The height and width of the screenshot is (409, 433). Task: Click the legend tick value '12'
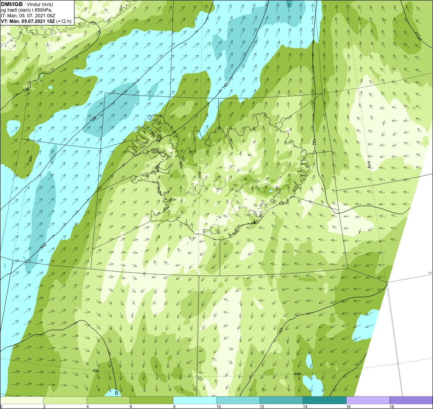262,406
